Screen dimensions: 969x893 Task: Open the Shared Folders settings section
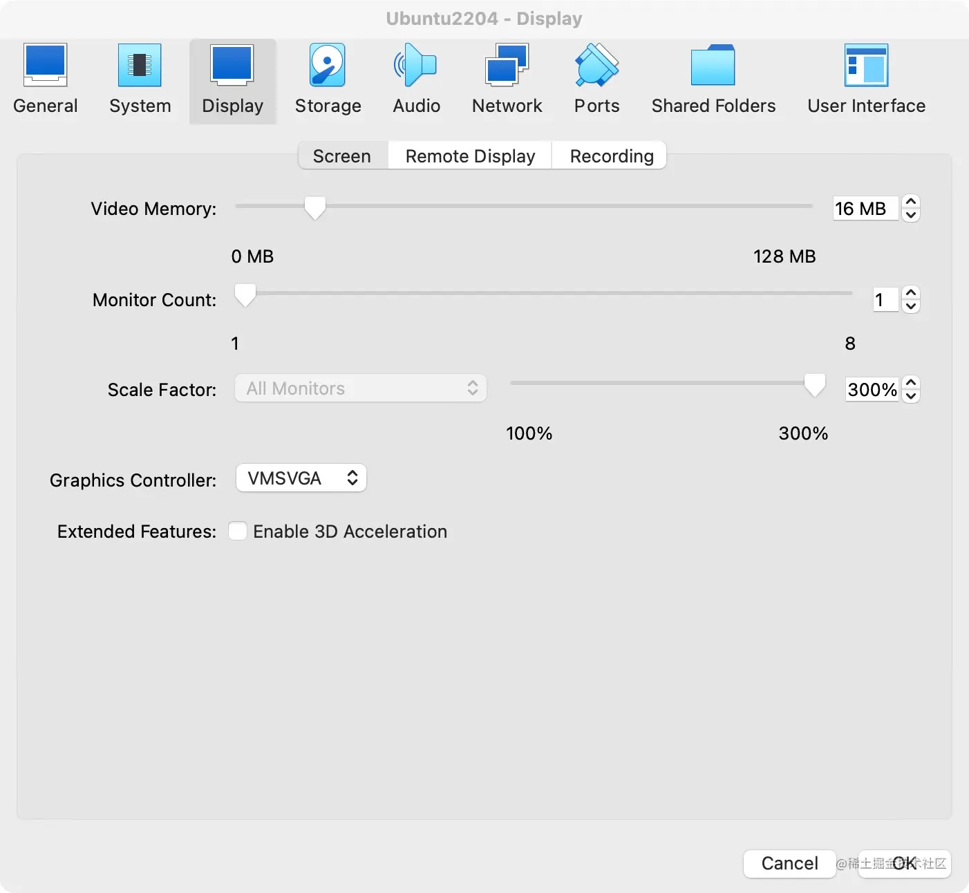(713, 79)
